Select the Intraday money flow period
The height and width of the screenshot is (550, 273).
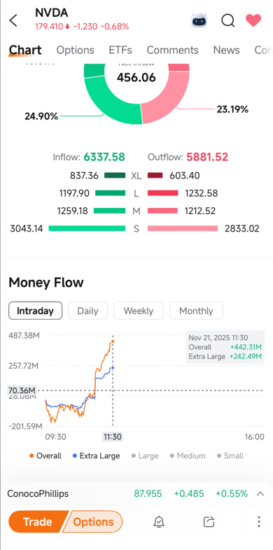click(36, 311)
